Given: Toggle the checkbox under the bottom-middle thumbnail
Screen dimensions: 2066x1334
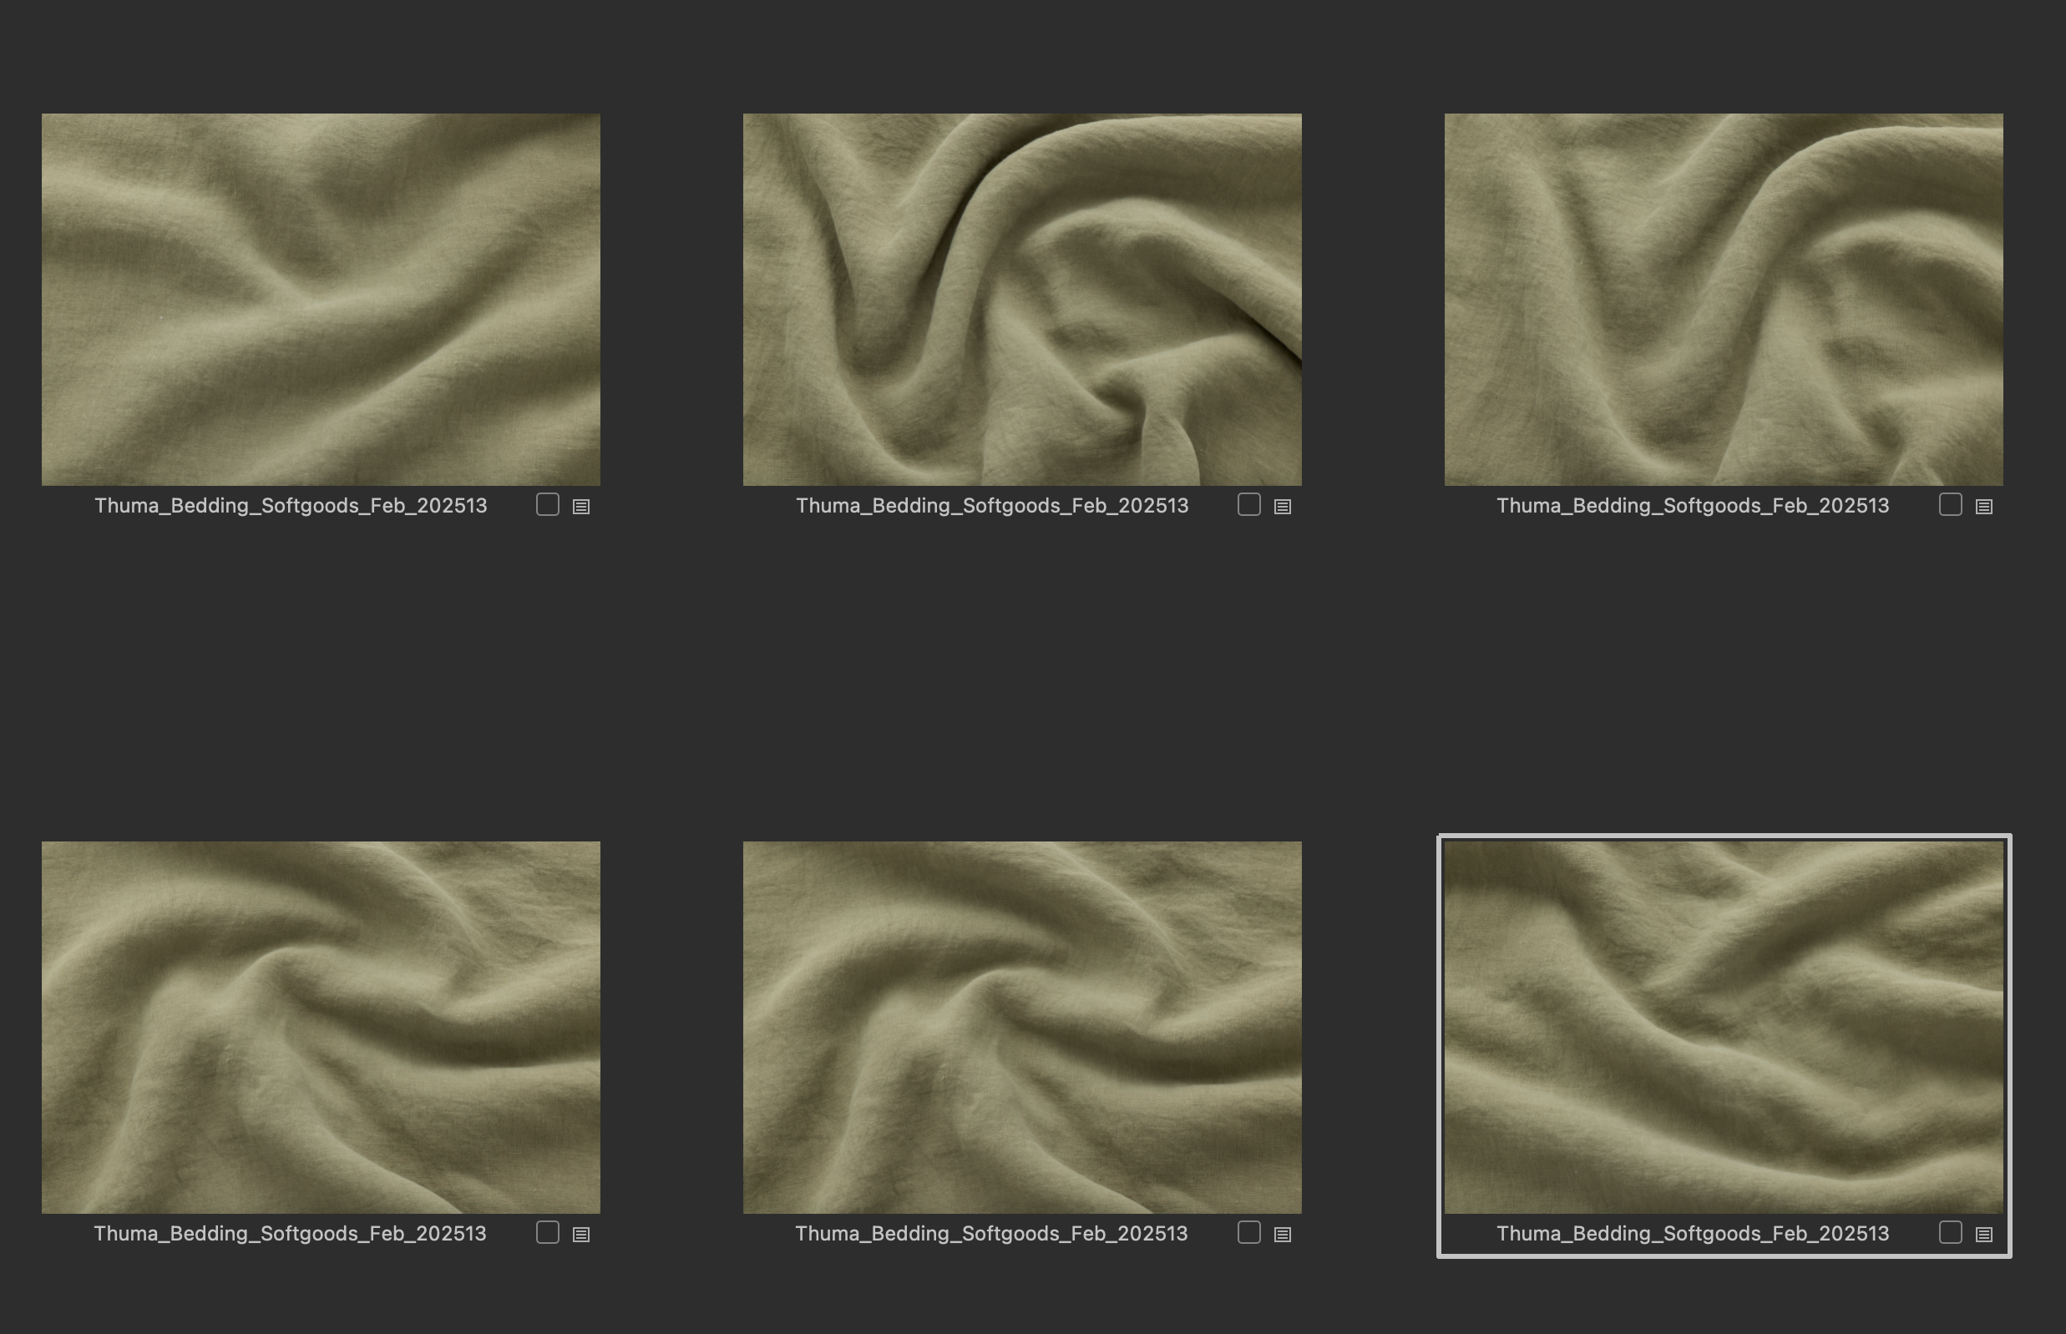Looking at the screenshot, I should click(x=1248, y=1233).
